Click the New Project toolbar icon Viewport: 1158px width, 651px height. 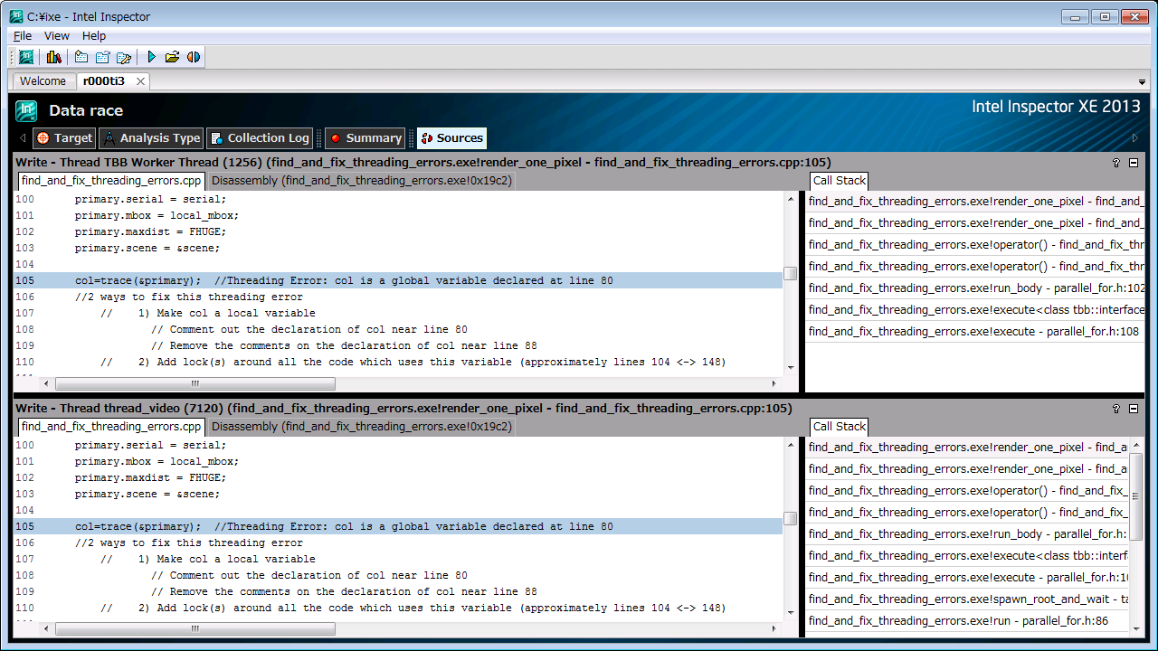pyautogui.click(x=81, y=57)
